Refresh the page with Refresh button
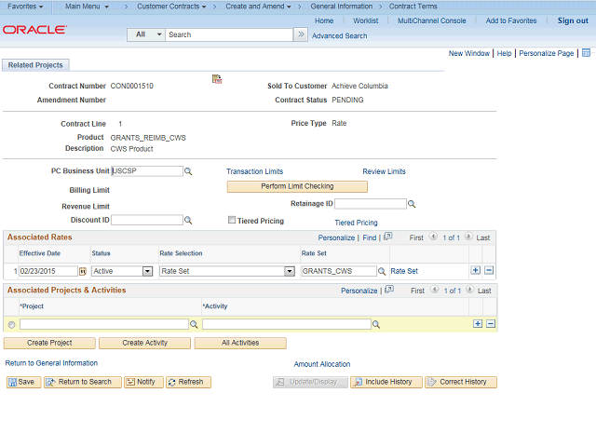Screen dimensions: 596x447 click(x=188, y=382)
